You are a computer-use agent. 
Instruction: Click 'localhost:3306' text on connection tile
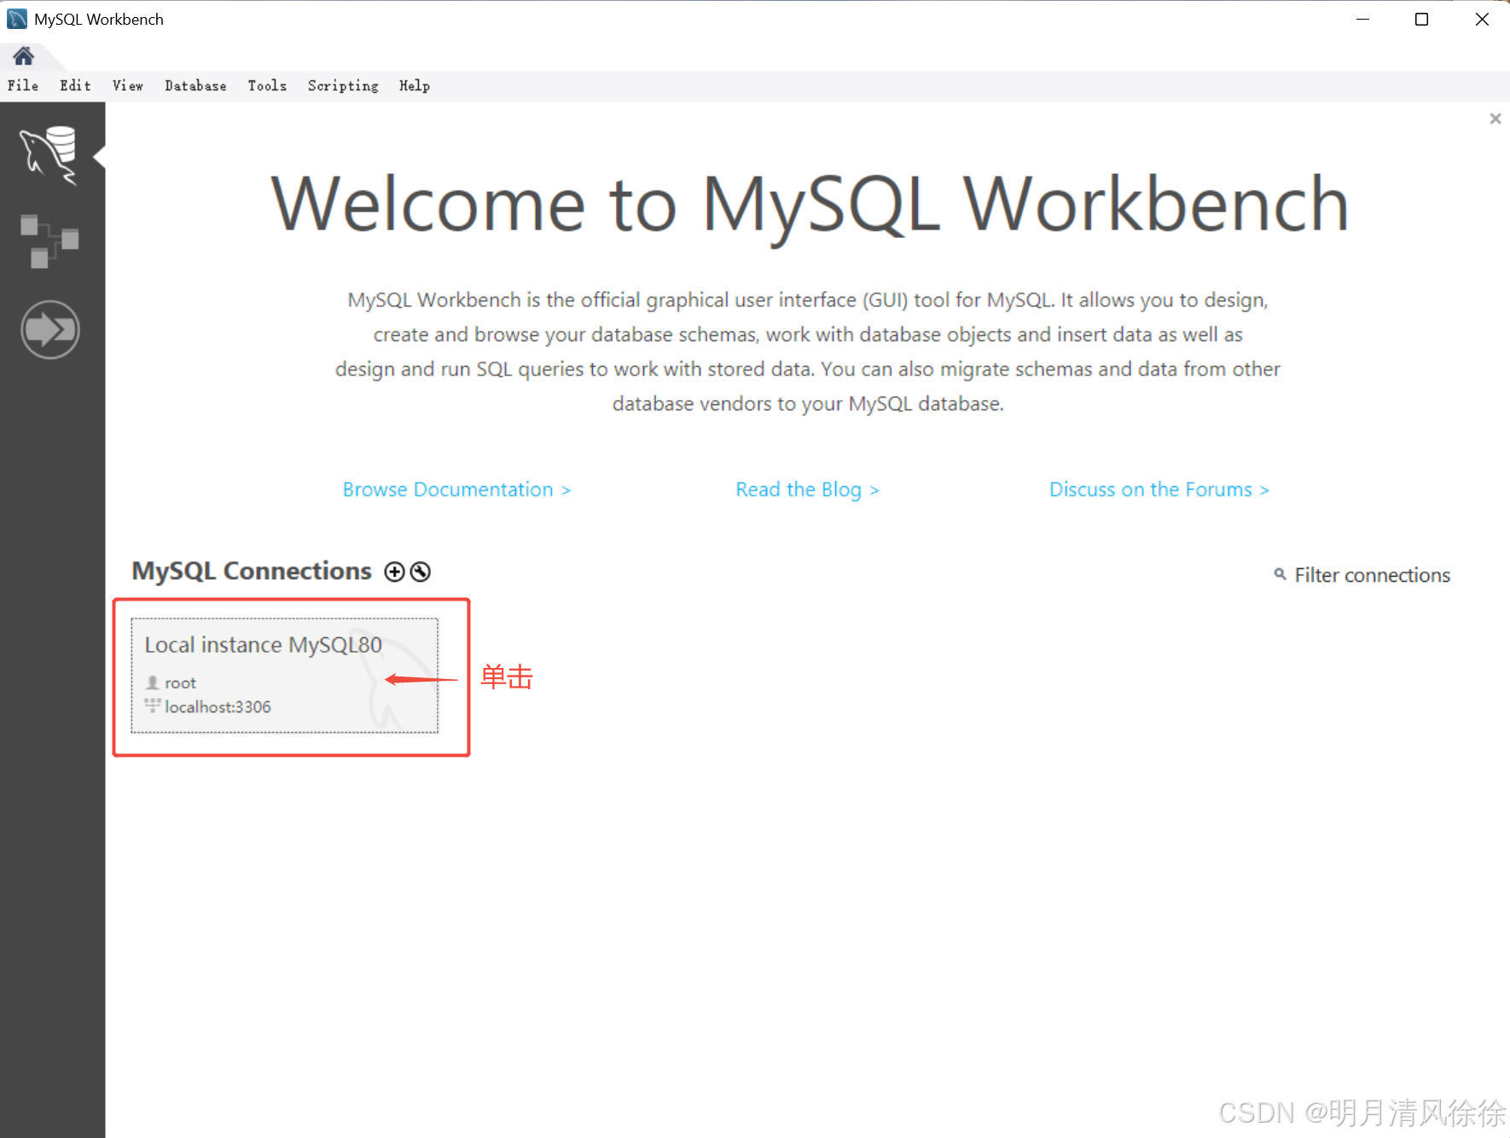click(218, 707)
